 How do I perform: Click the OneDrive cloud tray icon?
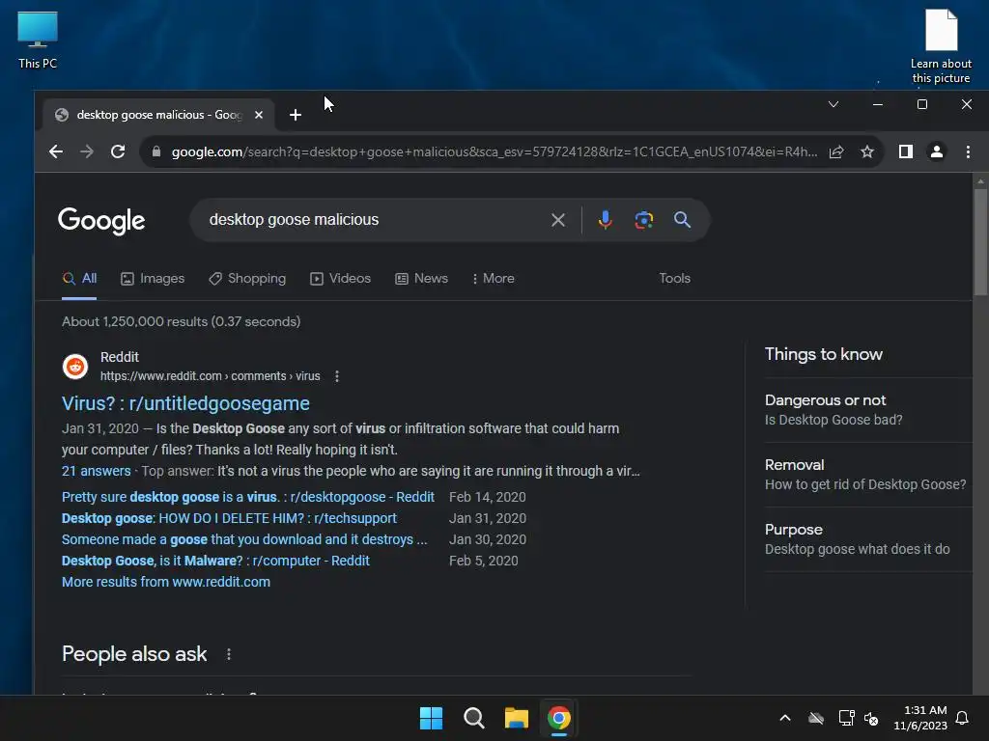816,718
